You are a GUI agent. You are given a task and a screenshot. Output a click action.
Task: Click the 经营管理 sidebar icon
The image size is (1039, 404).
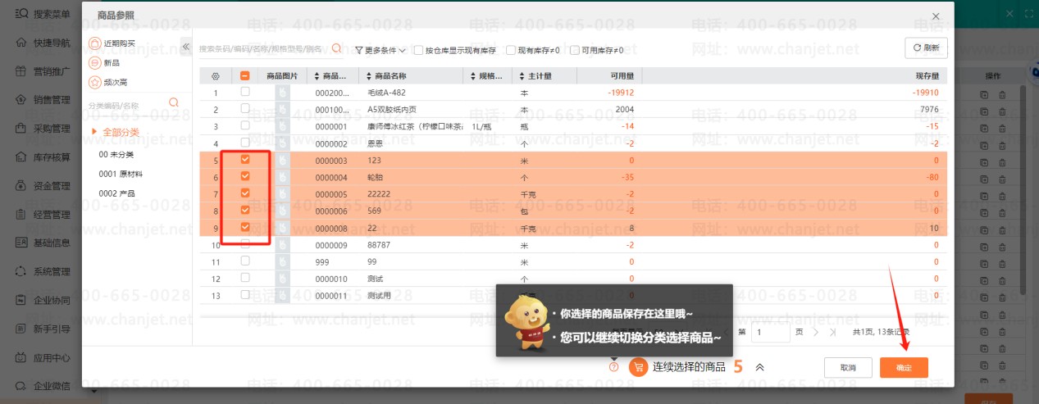pos(22,215)
